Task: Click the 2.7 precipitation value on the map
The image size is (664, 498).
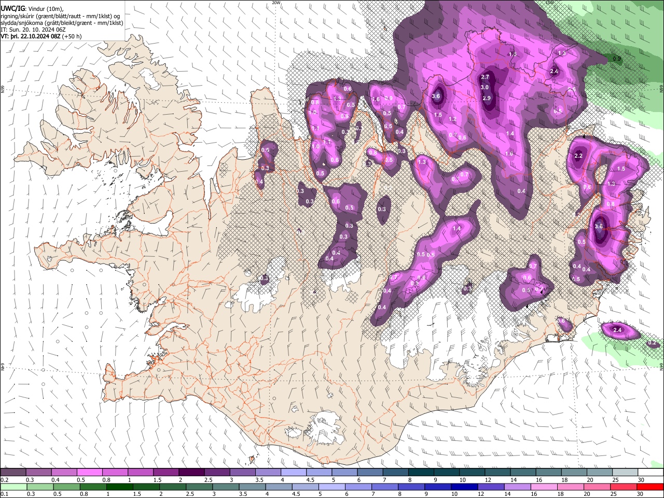Action: pos(486,77)
